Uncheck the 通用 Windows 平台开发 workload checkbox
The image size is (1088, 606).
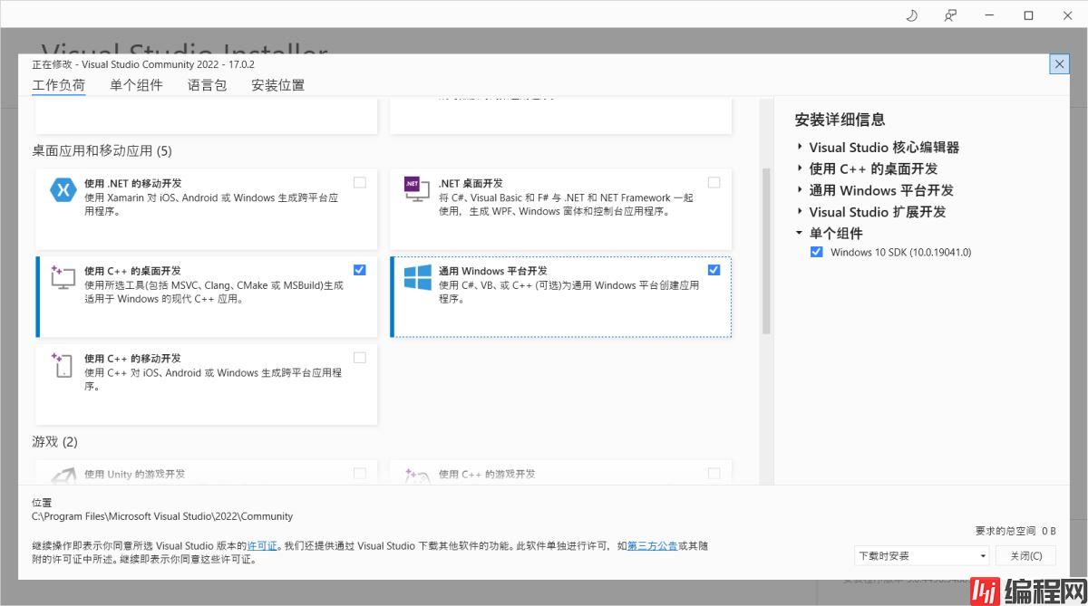click(714, 270)
